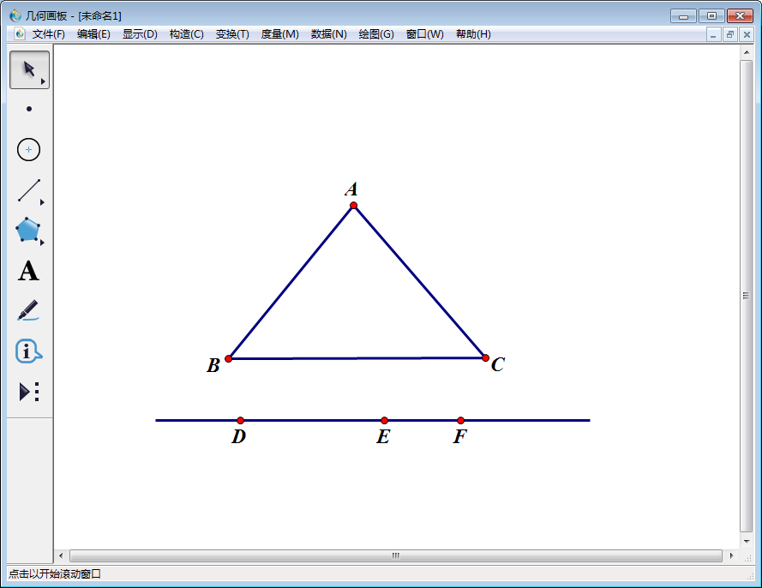
Task: Click label B beside the triangle
Action: pos(213,365)
